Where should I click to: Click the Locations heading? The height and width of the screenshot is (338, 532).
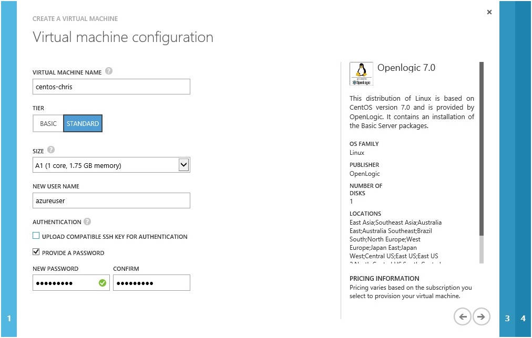point(365,214)
